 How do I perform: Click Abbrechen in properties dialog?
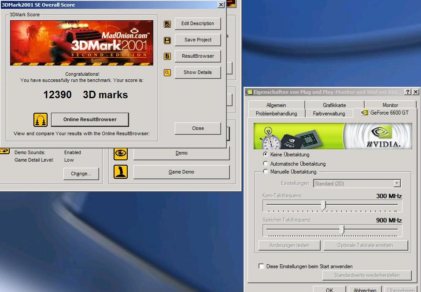coord(365,290)
